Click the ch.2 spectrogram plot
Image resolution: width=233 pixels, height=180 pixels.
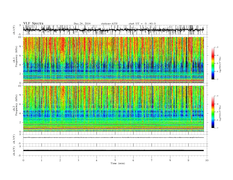[113, 109]
